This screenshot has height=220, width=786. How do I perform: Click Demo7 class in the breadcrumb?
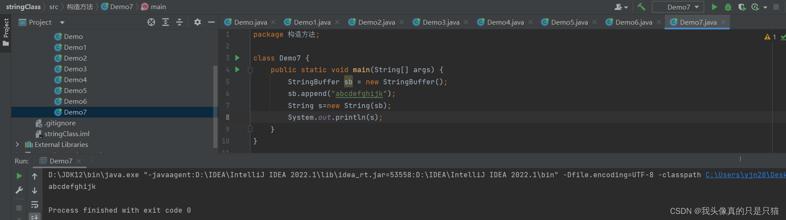pyautogui.click(x=117, y=7)
